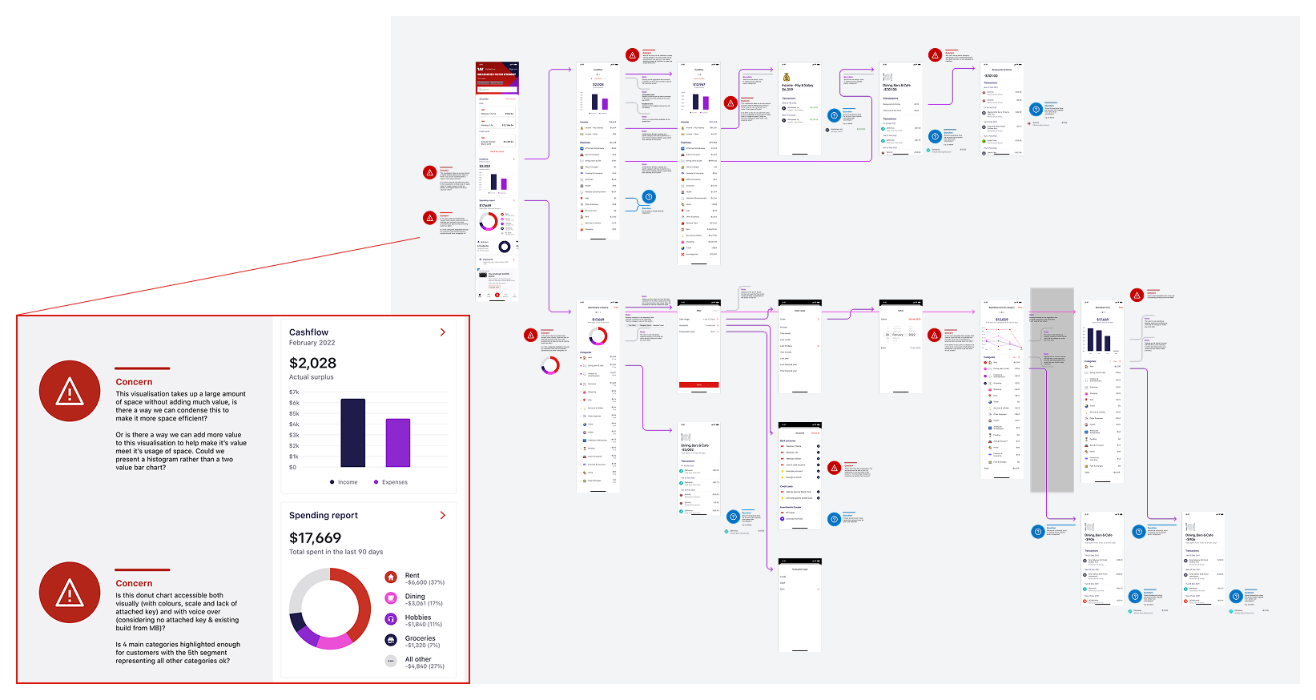
Task: Open the blue Question annotation circle near the categories list
Action: pyautogui.click(x=647, y=195)
